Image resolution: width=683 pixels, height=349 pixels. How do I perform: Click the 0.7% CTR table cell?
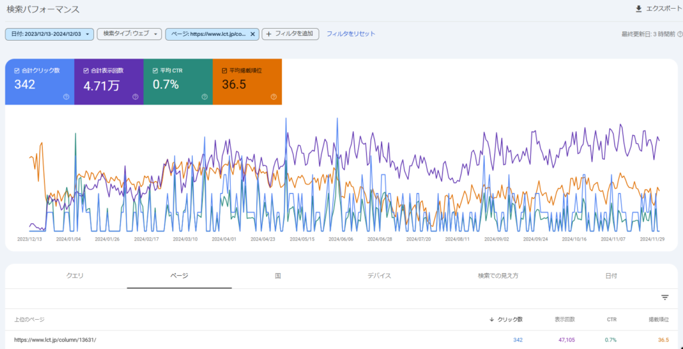click(611, 340)
